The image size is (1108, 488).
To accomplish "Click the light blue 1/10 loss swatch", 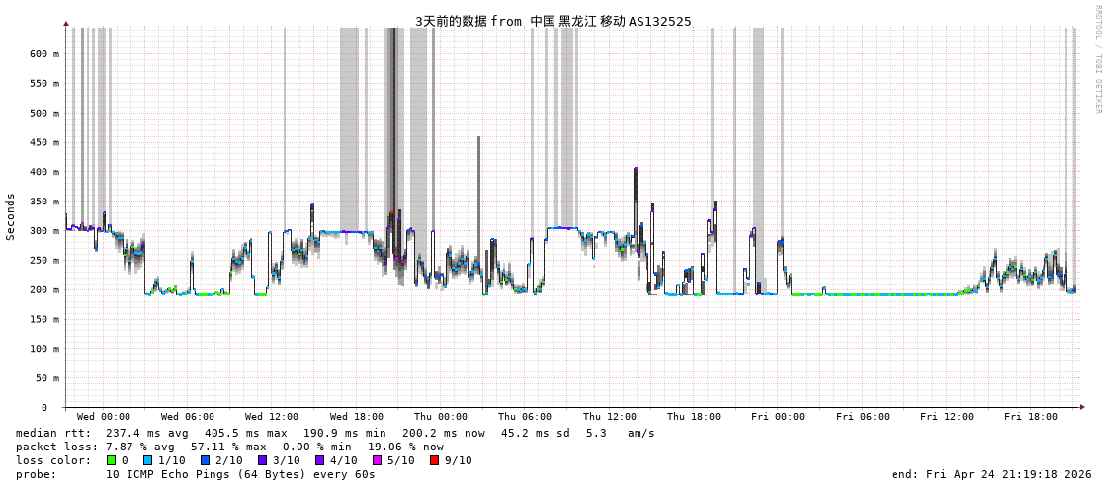I will (148, 460).
